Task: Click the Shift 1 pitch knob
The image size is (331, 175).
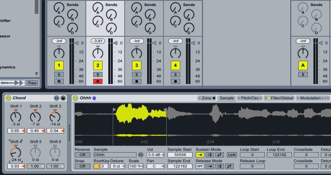Action: [16, 117]
